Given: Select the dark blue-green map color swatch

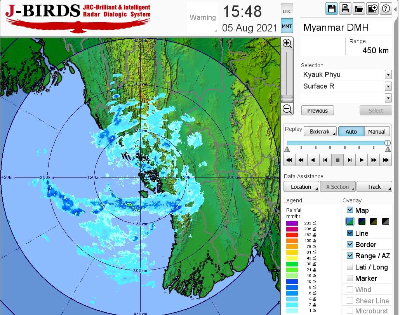Looking at the screenshot, I should point(362,221).
